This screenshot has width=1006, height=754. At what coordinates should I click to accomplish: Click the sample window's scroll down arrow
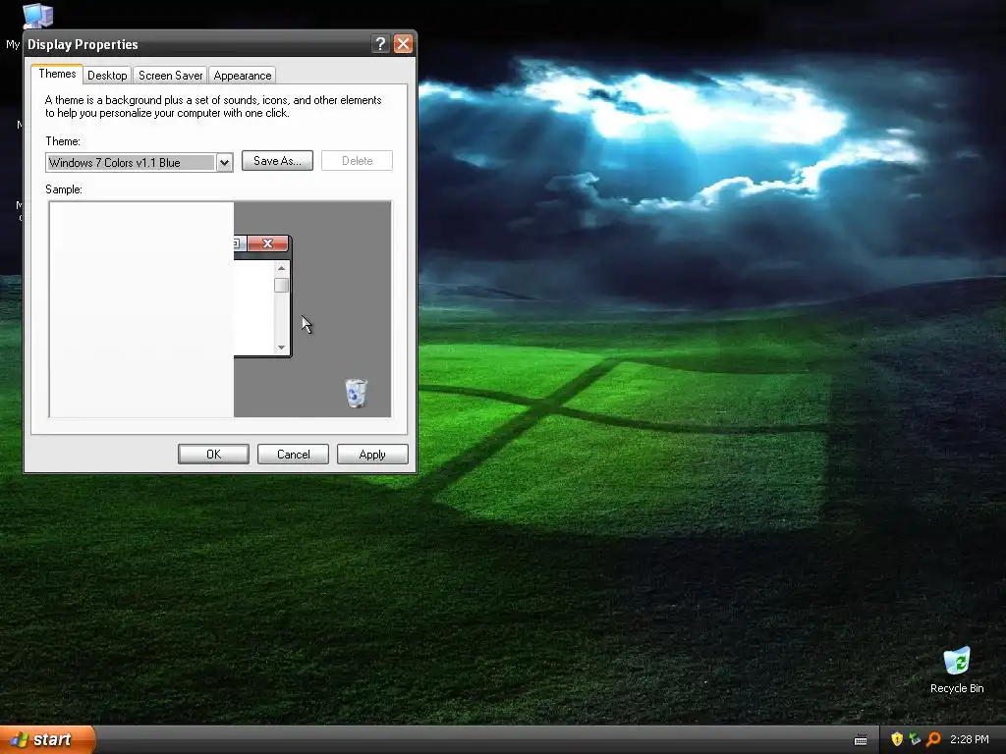click(281, 348)
